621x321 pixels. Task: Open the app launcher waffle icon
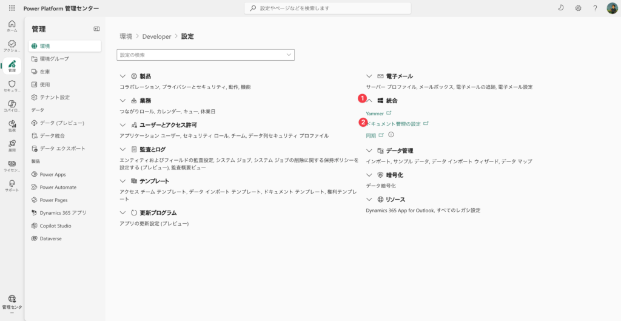click(12, 8)
